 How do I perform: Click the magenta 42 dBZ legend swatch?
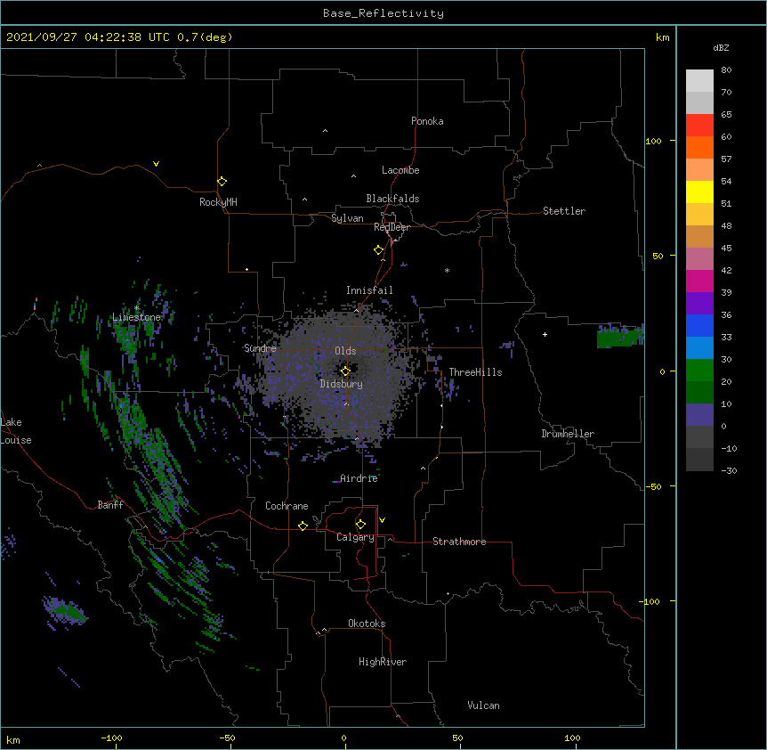(699, 281)
